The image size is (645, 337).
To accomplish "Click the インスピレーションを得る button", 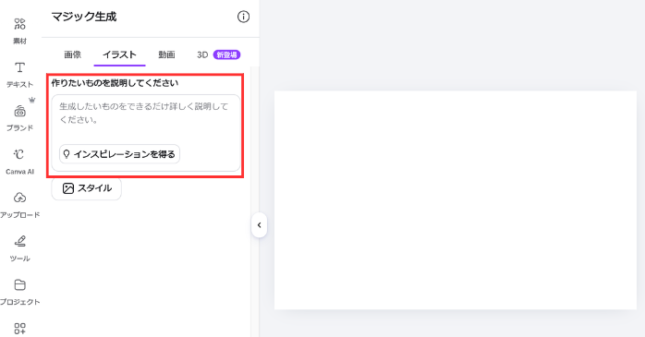I will click(x=120, y=154).
